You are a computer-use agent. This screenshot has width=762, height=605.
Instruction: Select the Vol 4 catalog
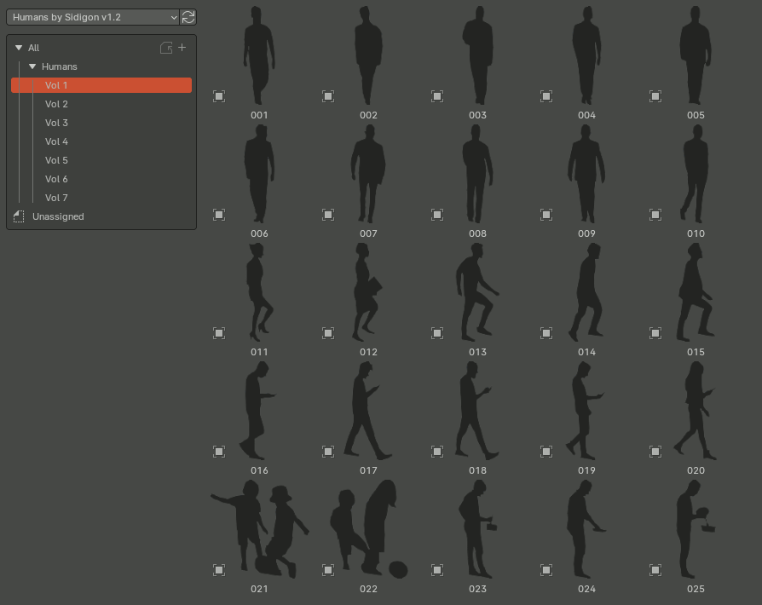[x=56, y=141]
